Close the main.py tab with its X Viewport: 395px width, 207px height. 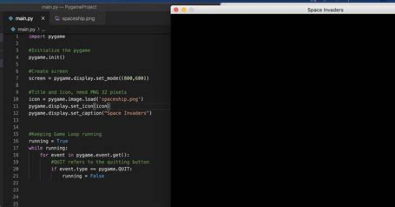click(43, 18)
